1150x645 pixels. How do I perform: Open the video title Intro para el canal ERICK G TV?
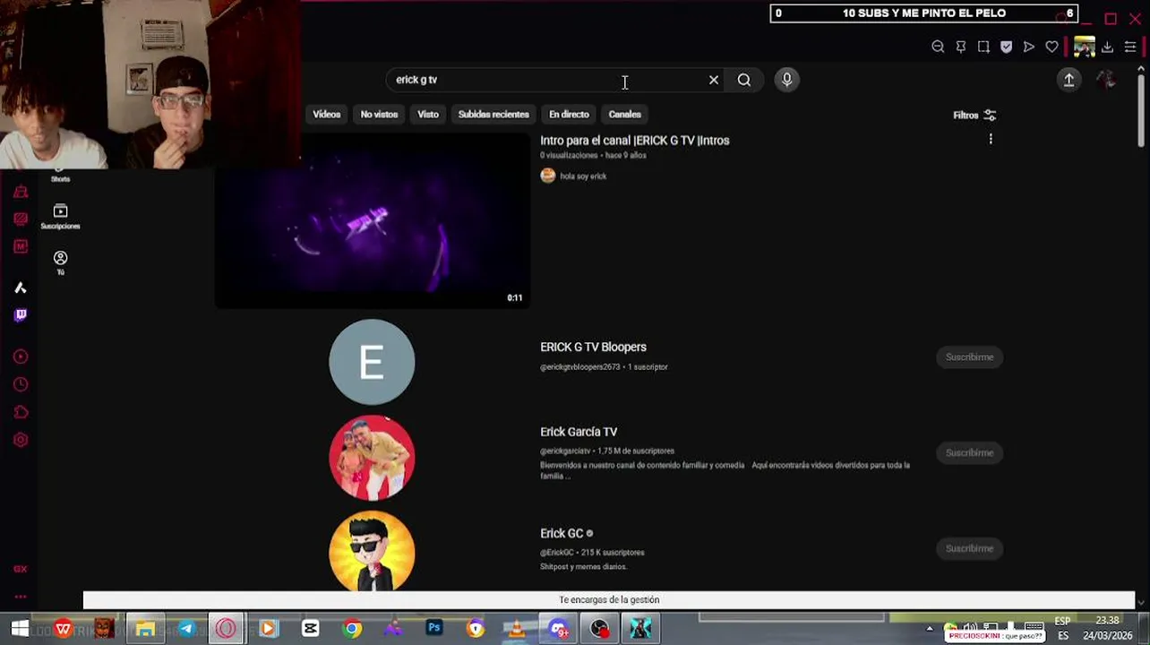click(634, 141)
